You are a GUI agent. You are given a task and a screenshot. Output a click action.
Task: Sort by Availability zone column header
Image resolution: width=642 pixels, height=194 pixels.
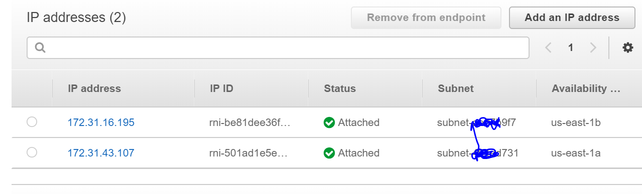tap(586, 88)
